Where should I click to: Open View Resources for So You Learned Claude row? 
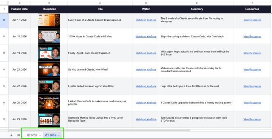pos(252,69)
